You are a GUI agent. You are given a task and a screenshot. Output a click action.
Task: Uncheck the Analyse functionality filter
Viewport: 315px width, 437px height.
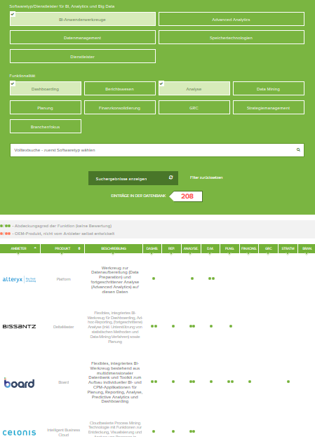coord(194,88)
